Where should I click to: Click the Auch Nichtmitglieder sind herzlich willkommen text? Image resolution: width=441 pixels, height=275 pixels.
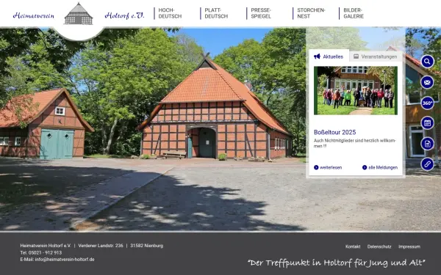click(355, 143)
